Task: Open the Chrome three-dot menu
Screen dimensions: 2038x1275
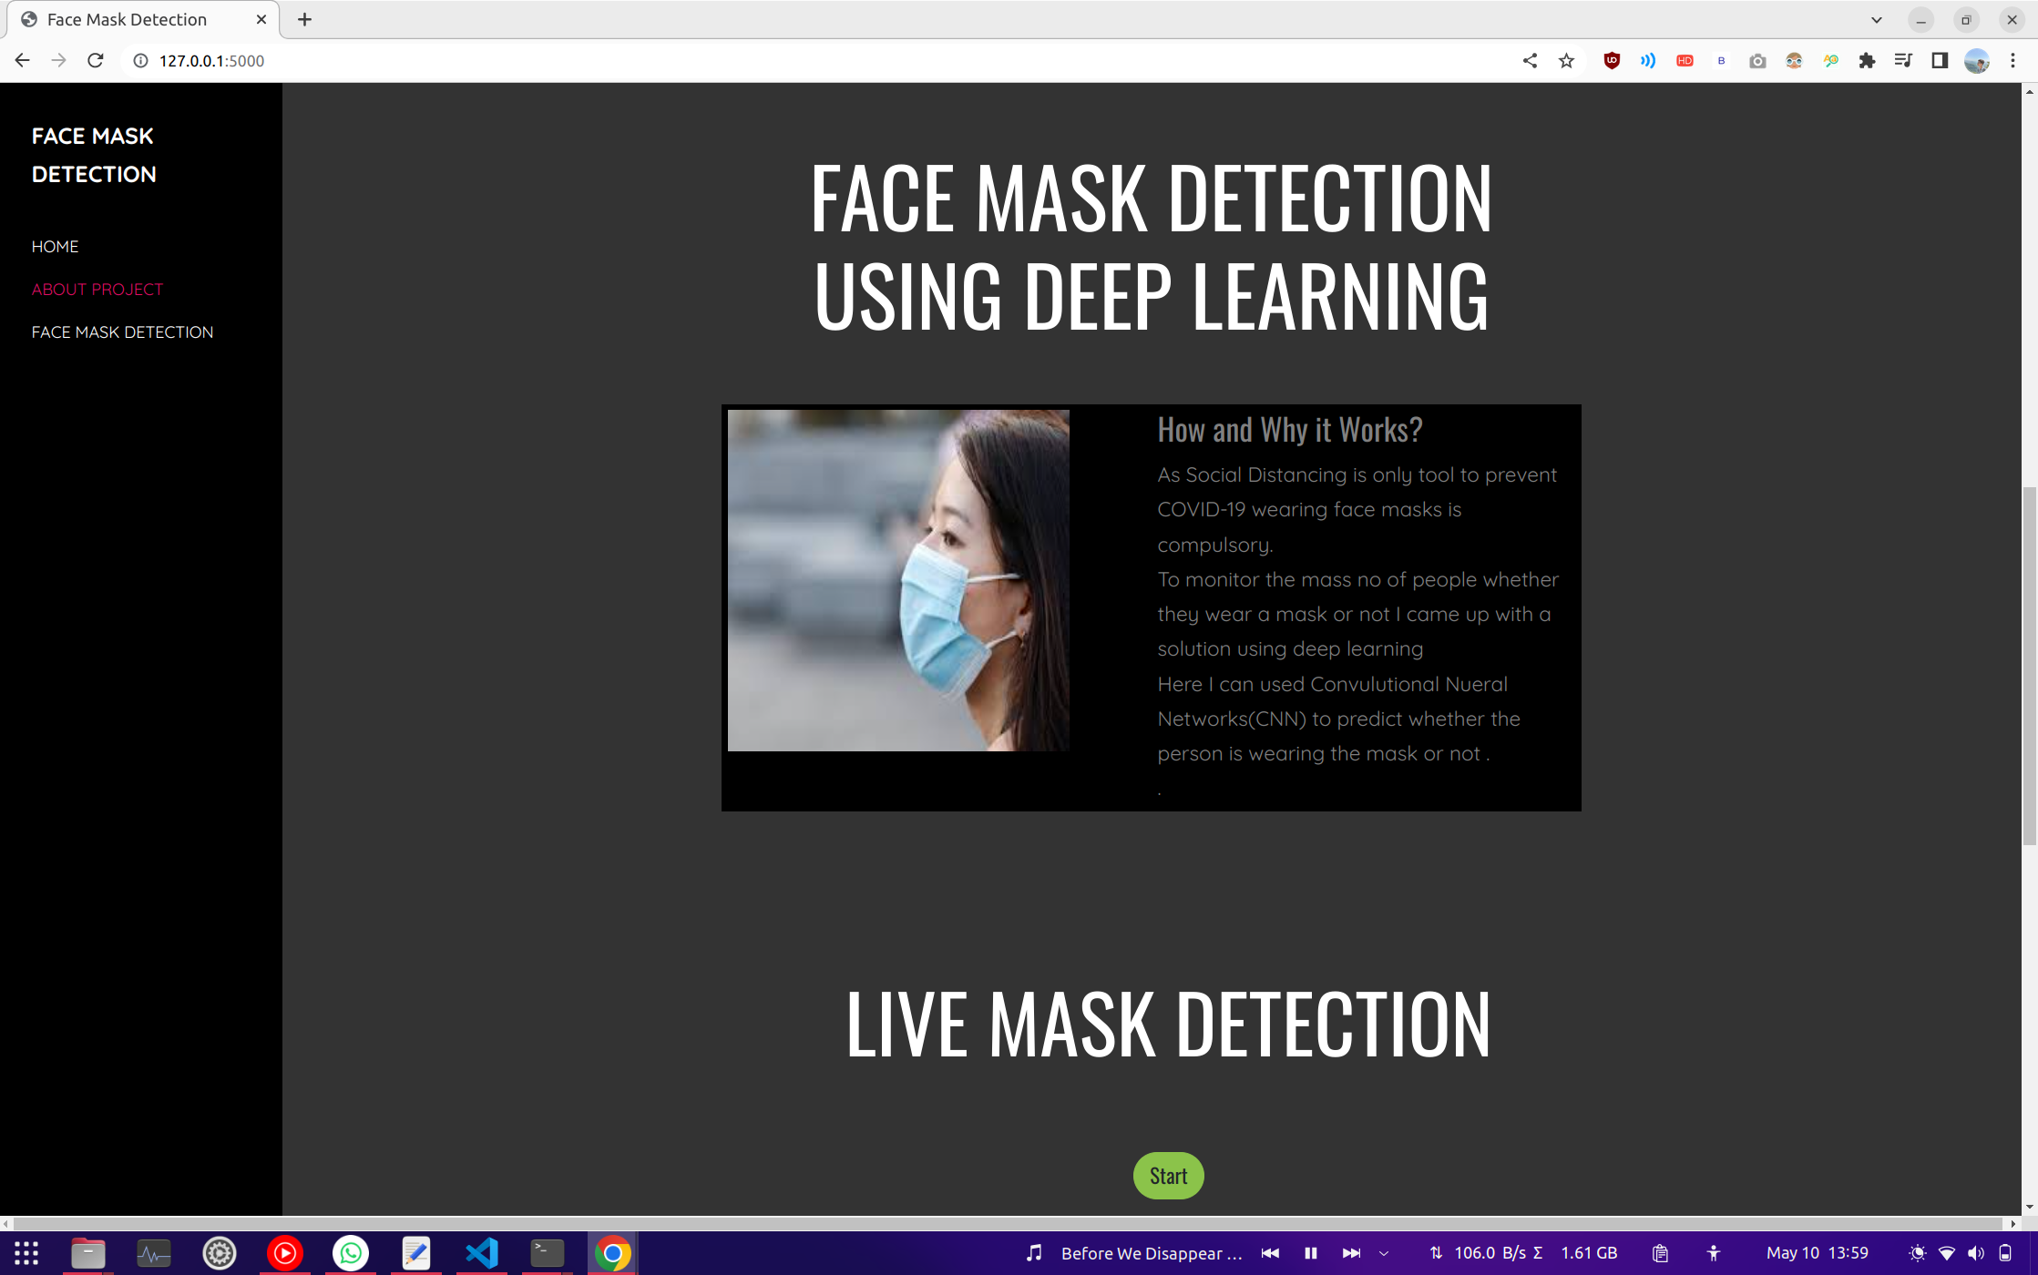Action: tap(2013, 60)
